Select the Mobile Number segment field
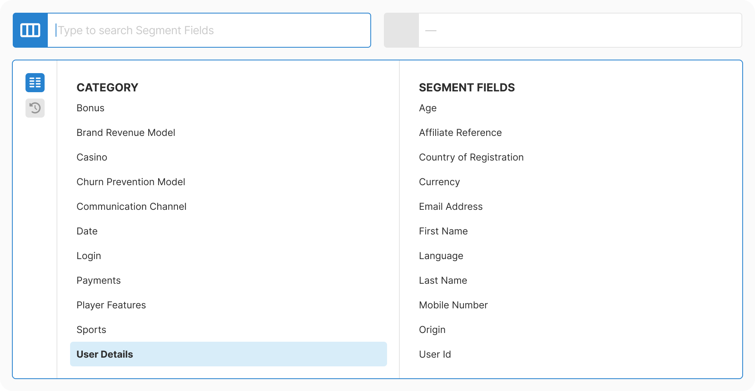The height and width of the screenshot is (391, 755). point(453,305)
